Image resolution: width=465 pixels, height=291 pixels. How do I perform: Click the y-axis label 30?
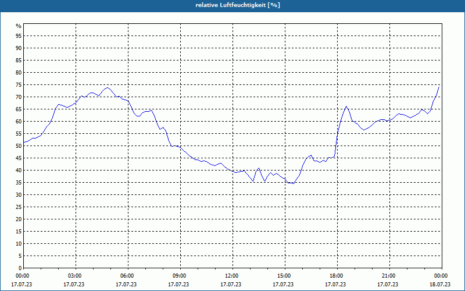(x=19, y=195)
